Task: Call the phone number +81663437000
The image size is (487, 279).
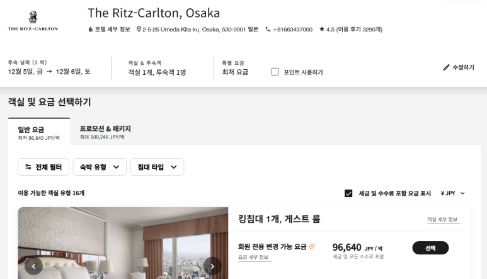Action: (x=292, y=30)
